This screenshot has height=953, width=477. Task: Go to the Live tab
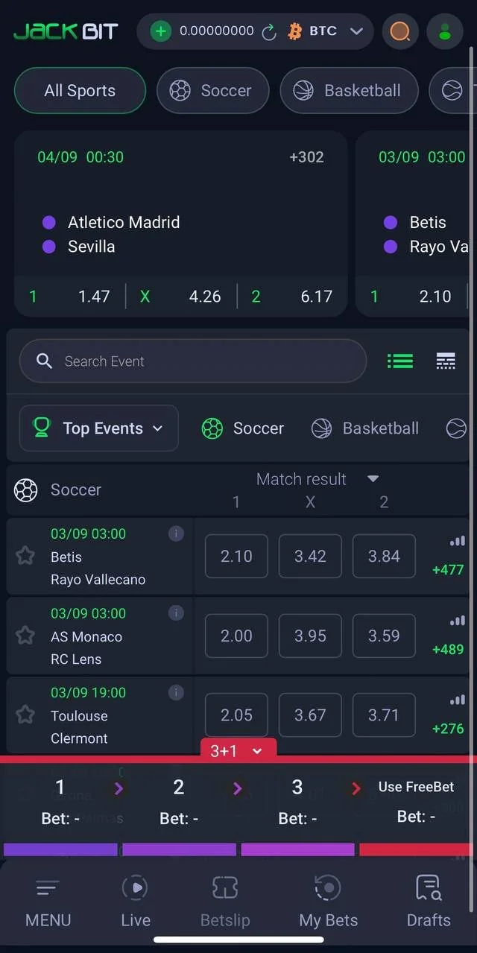point(136,901)
